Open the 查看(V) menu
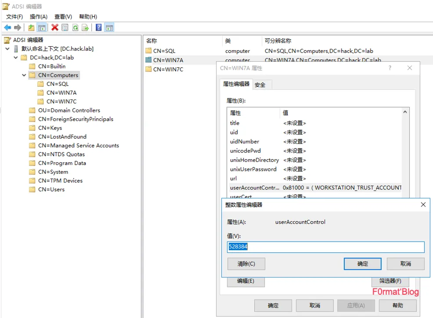Viewport: 433px width, 318px height. pos(63,17)
